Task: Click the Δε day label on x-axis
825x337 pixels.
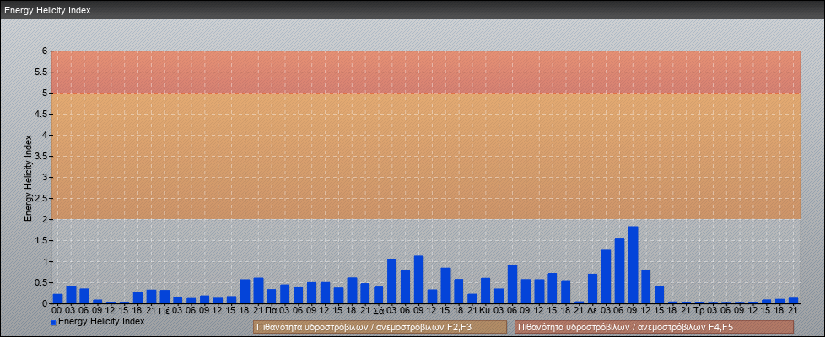Action: pos(592,311)
